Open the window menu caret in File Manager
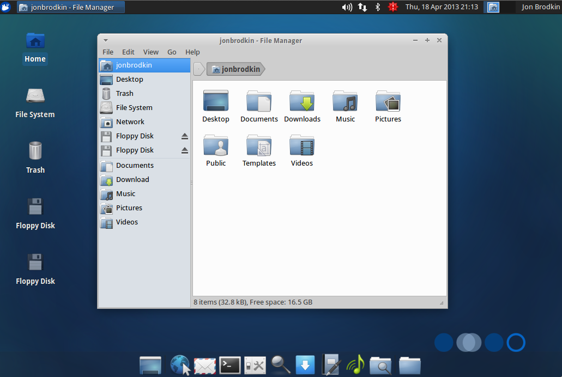Image resolution: width=562 pixels, height=377 pixels. tap(105, 40)
